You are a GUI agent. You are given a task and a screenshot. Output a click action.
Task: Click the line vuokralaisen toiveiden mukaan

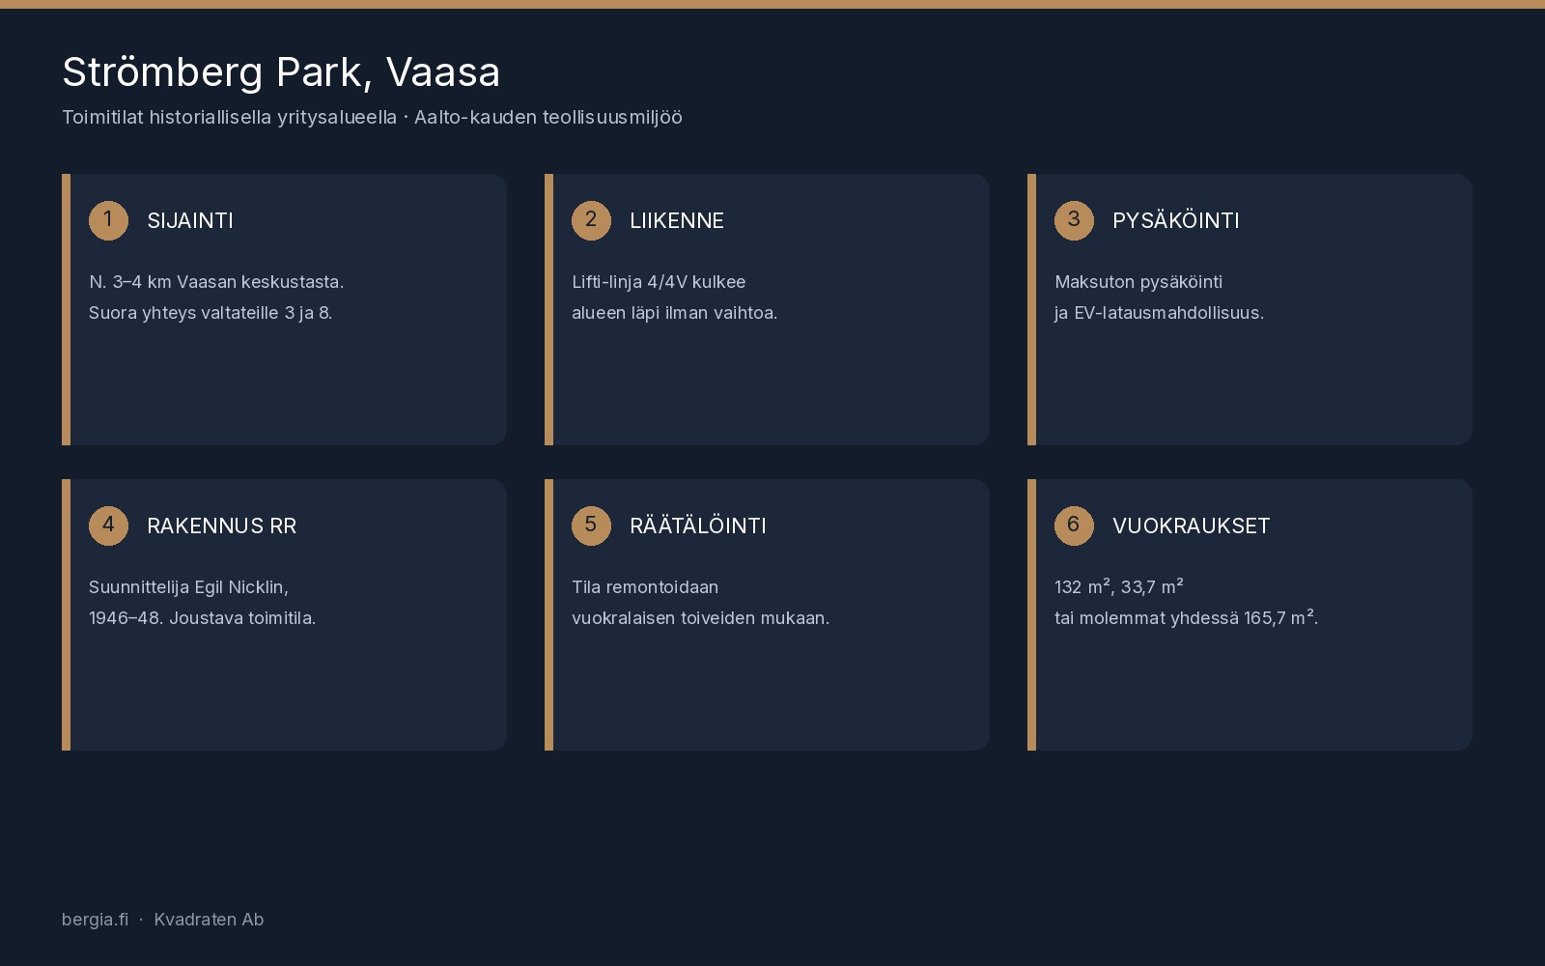click(x=700, y=618)
